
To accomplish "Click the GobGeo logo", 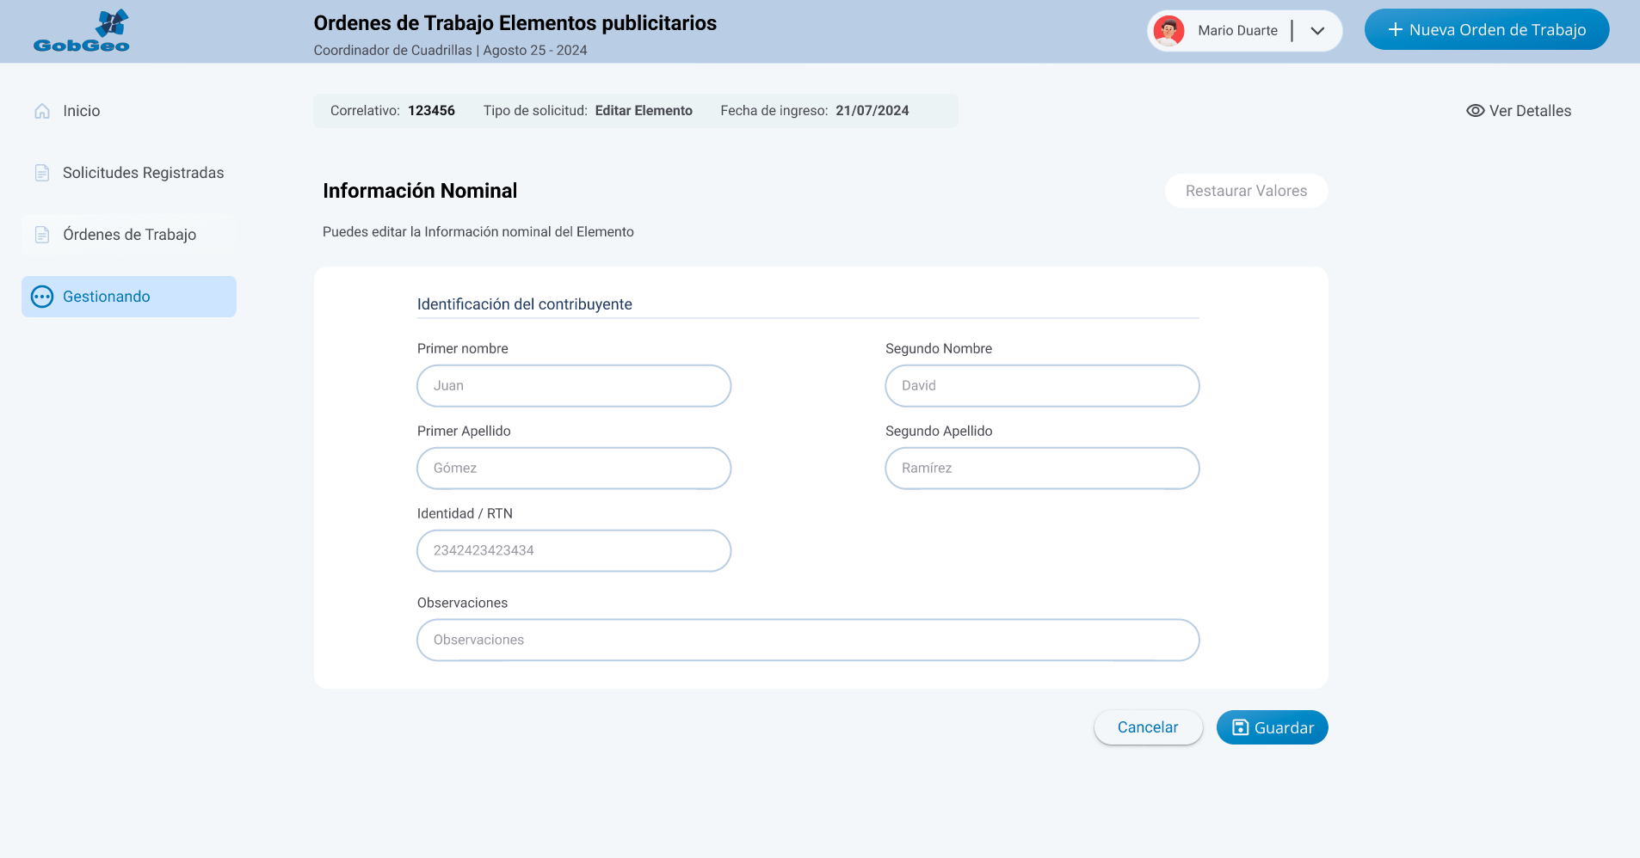I will [x=82, y=31].
